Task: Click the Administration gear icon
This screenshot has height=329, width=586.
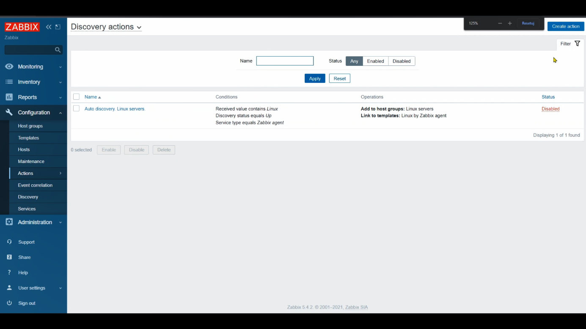Action: 9,222
